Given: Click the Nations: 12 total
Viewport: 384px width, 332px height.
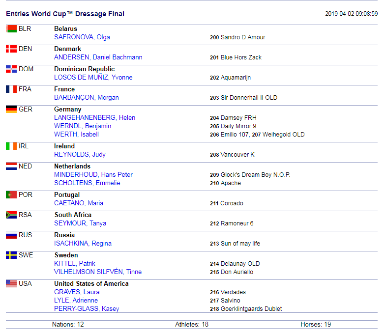Looking at the screenshot, I should [x=68, y=325].
